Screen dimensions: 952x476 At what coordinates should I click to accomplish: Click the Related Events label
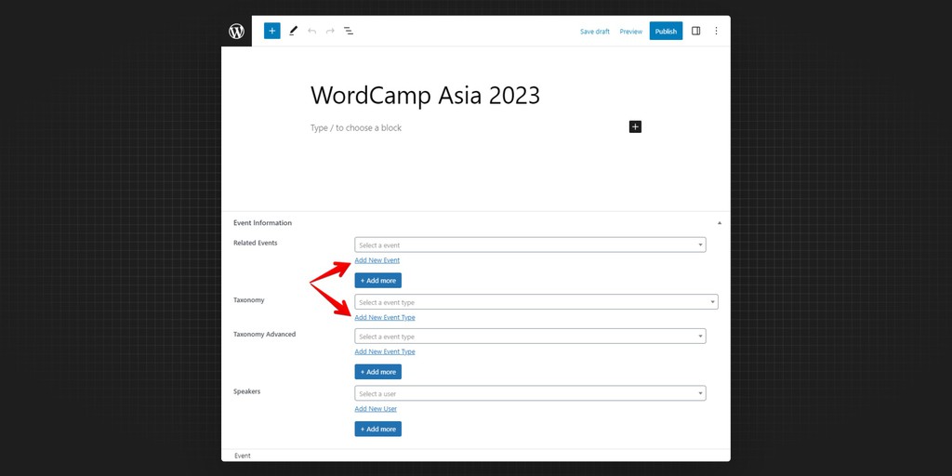click(255, 243)
